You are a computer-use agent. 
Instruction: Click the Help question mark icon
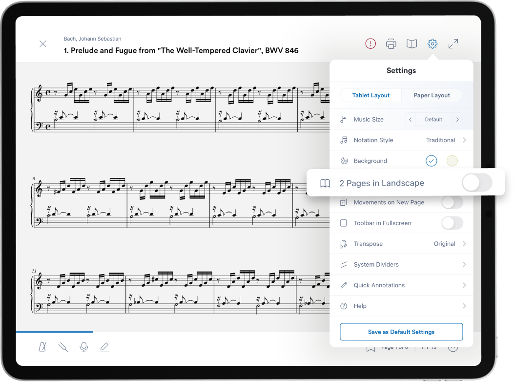pyautogui.click(x=344, y=306)
